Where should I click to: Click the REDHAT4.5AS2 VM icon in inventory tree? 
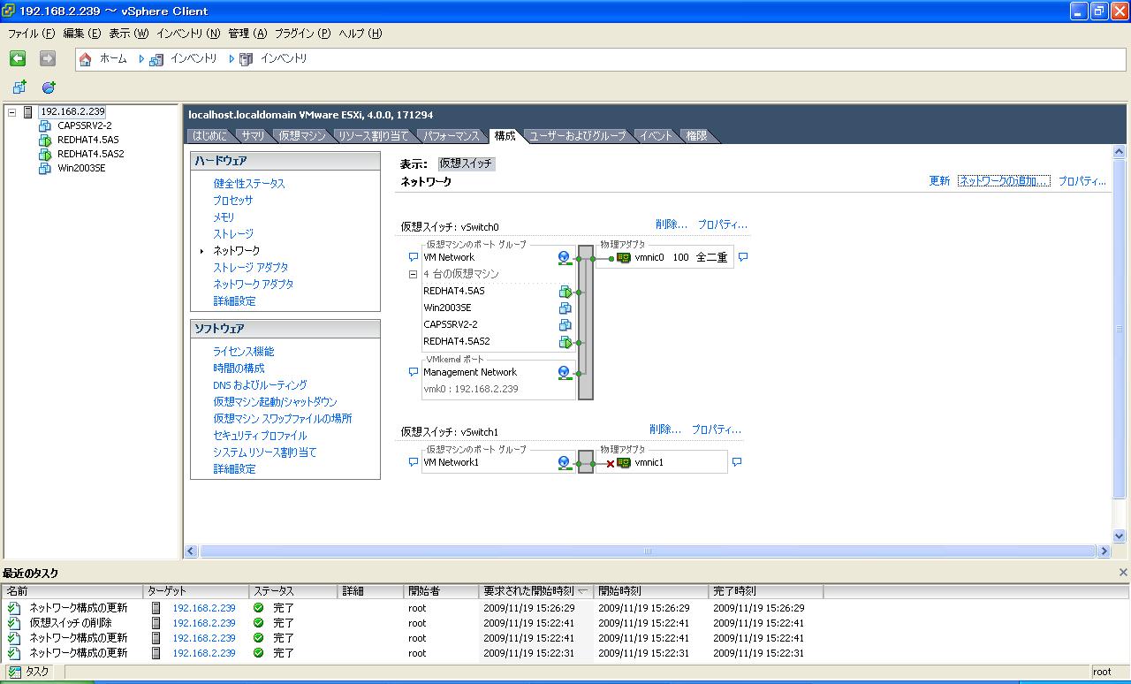(45, 154)
